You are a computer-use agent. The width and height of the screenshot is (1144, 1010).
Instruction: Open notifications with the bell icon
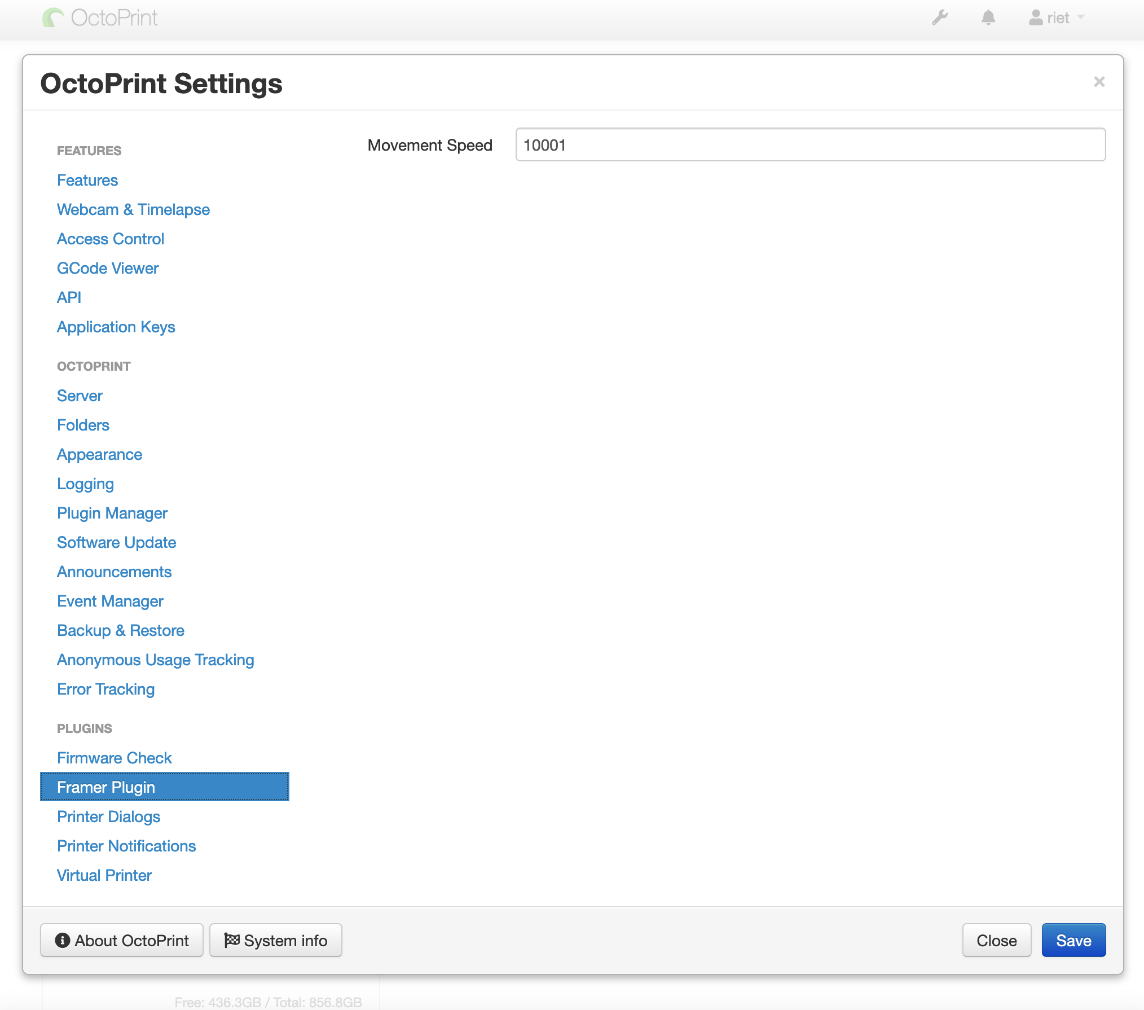click(988, 18)
